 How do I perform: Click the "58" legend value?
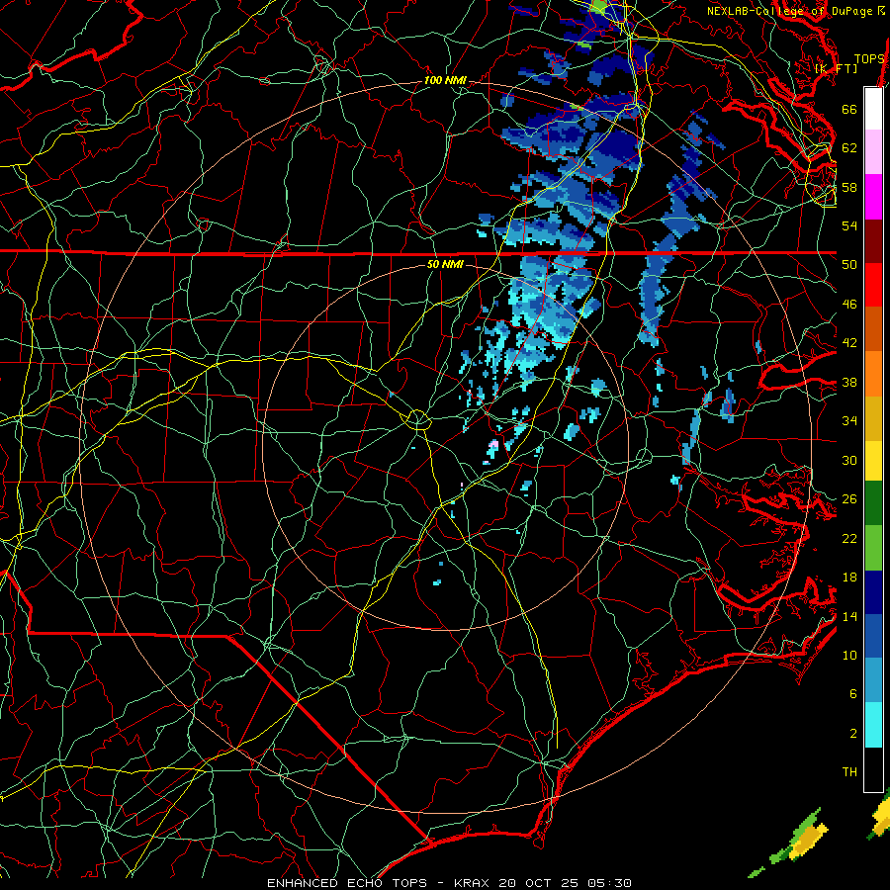pyautogui.click(x=849, y=187)
